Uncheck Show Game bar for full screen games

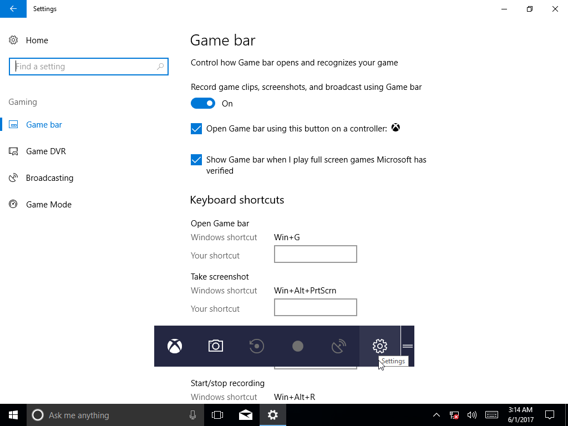click(x=196, y=160)
